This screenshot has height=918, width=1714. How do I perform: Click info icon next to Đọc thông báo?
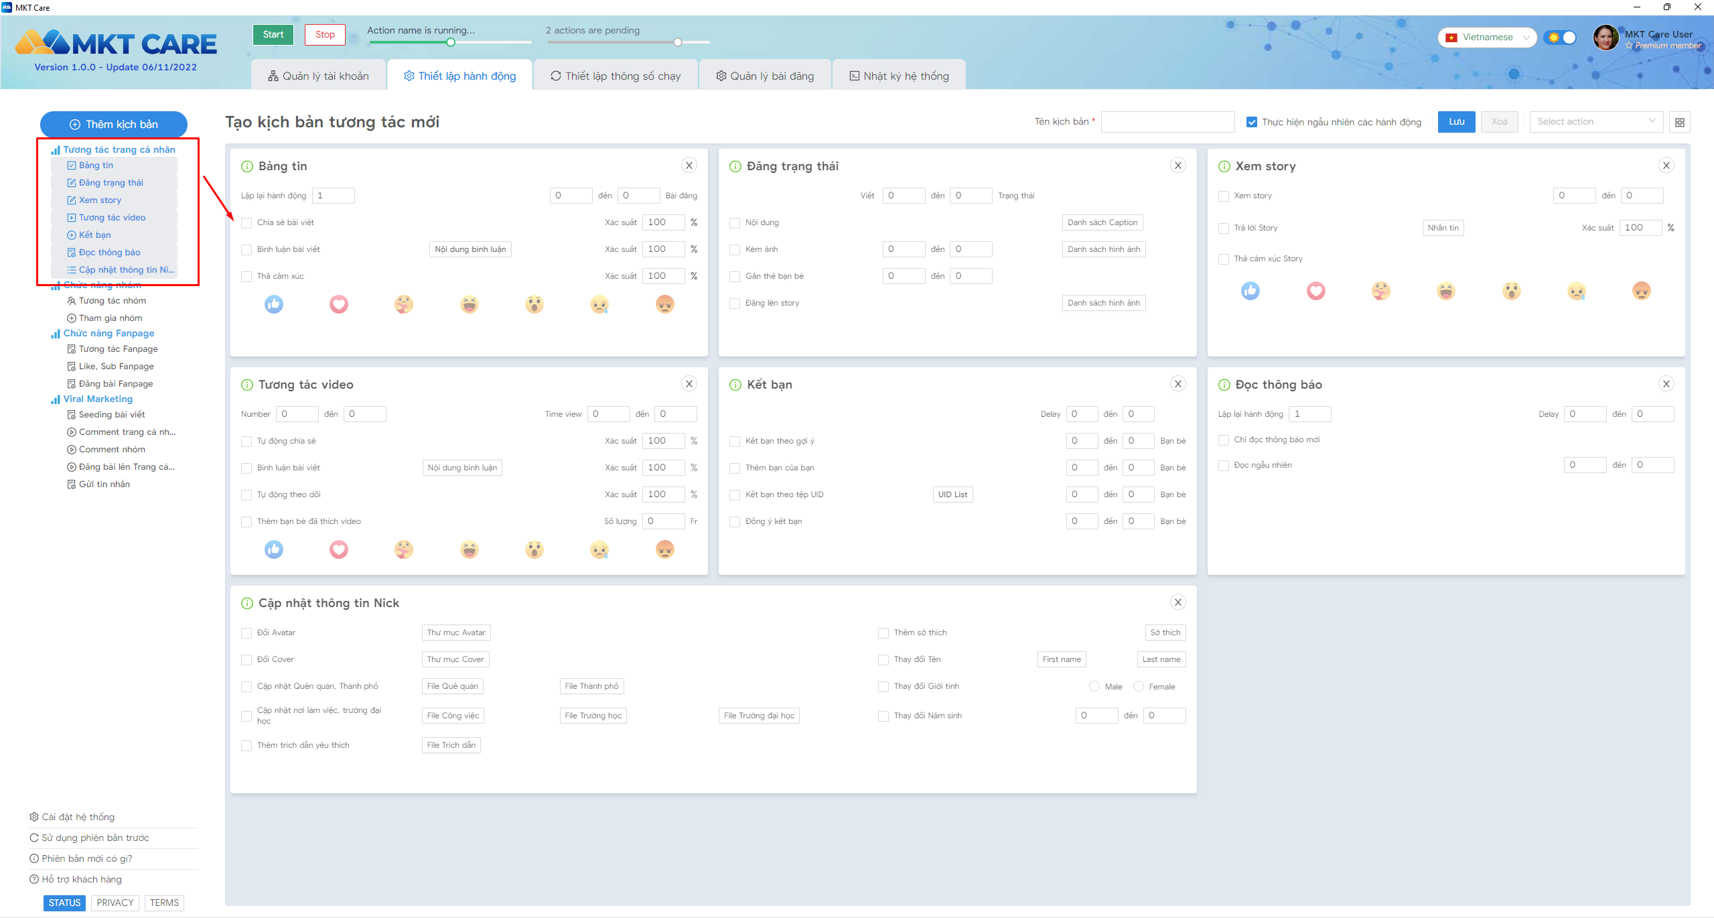click(1224, 385)
